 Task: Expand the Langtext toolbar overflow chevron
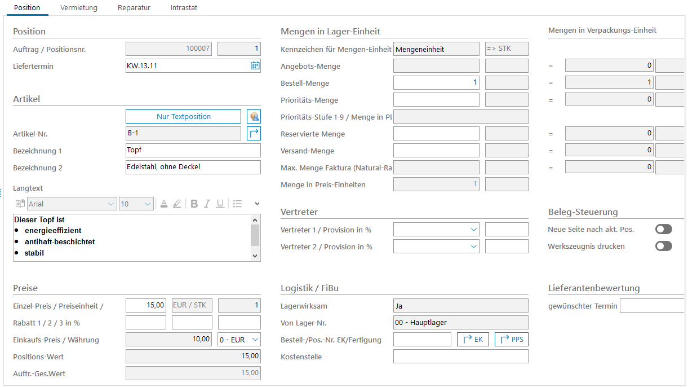[x=257, y=204]
